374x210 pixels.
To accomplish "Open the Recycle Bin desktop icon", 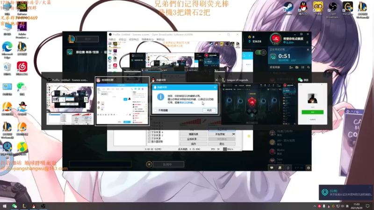I will (x=7, y=69).
